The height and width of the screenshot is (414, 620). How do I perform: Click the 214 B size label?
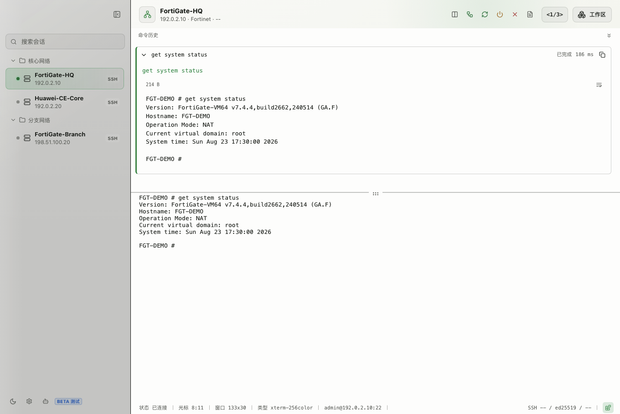point(153,84)
